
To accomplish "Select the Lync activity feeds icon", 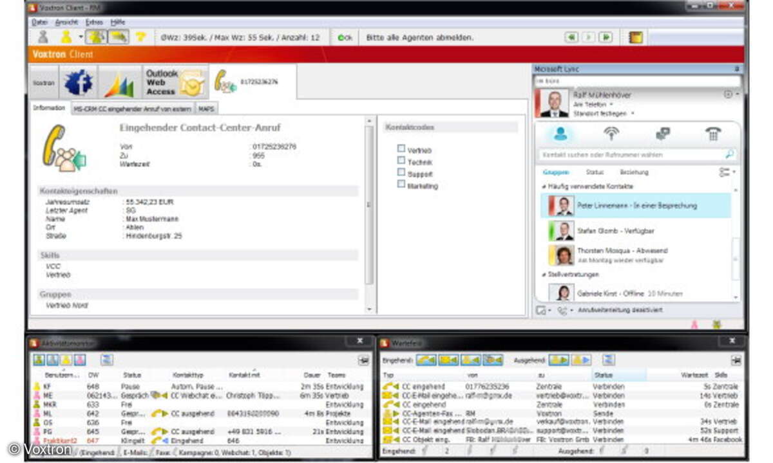I will [x=611, y=134].
